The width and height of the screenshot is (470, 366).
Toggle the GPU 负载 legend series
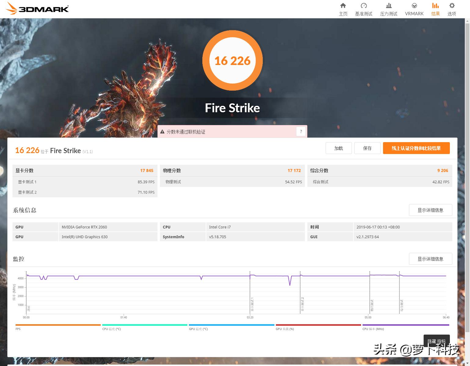318,327
